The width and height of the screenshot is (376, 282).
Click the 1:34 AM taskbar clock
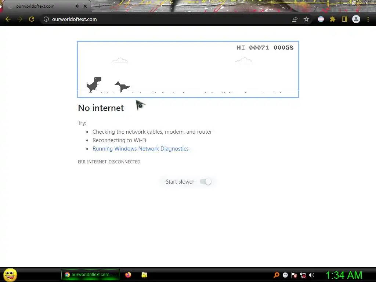tap(344, 275)
